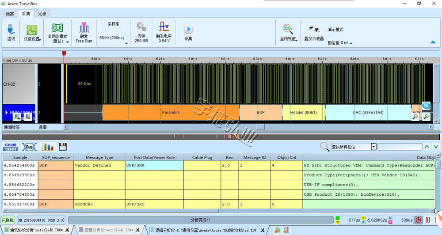
Task: Toggle the red square-wave display icon
Action: pyautogui.click(x=428, y=220)
